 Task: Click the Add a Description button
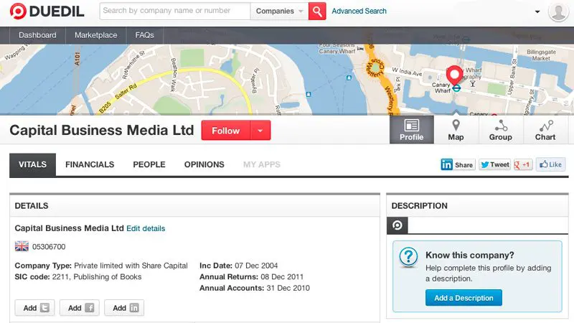(x=464, y=298)
